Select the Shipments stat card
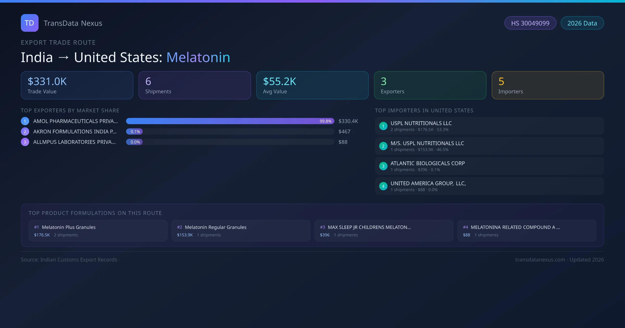 [x=195, y=85]
